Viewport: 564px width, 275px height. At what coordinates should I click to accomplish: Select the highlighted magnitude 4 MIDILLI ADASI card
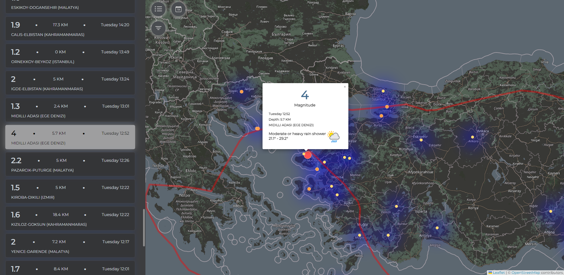tap(70, 137)
